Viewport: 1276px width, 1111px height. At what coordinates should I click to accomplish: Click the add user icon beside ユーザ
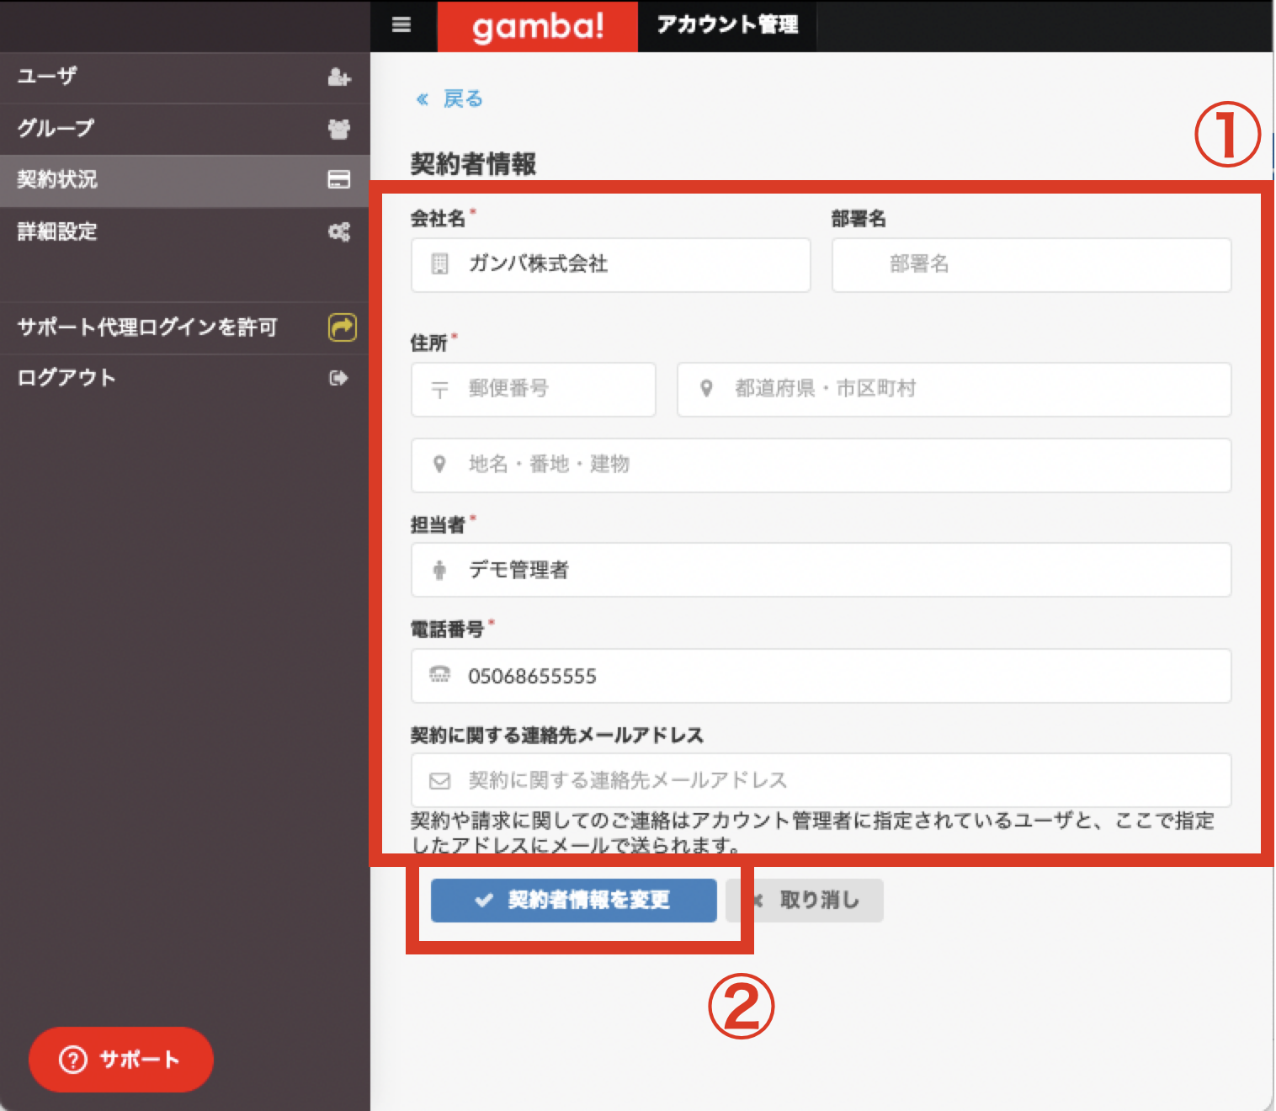[338, 77]
